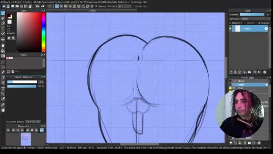
Task: Toggle the highlighted snap-off button
Action: [57, 6]
